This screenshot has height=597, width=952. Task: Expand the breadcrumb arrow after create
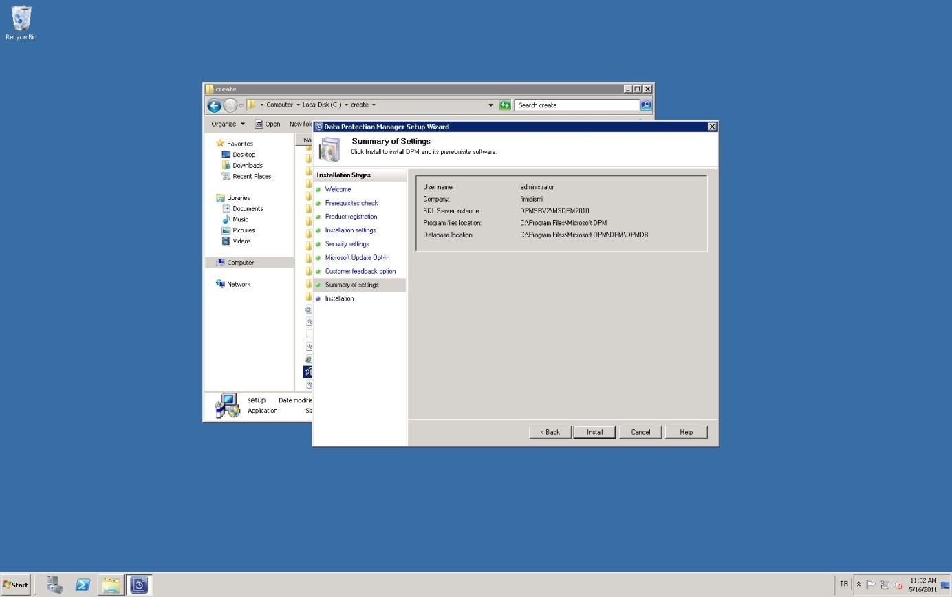[x=374, y=105]
